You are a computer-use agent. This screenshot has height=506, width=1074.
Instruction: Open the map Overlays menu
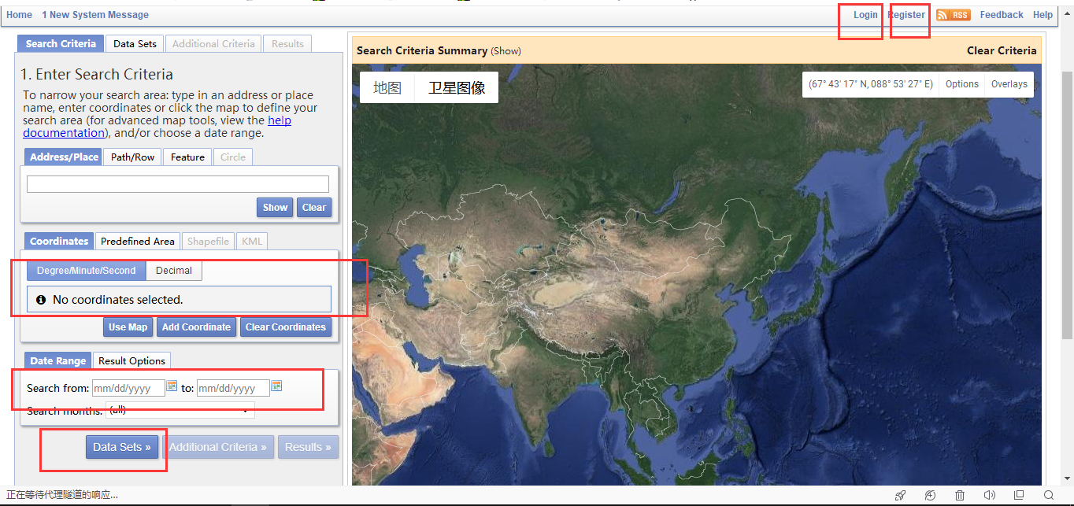pos(1009,83)
